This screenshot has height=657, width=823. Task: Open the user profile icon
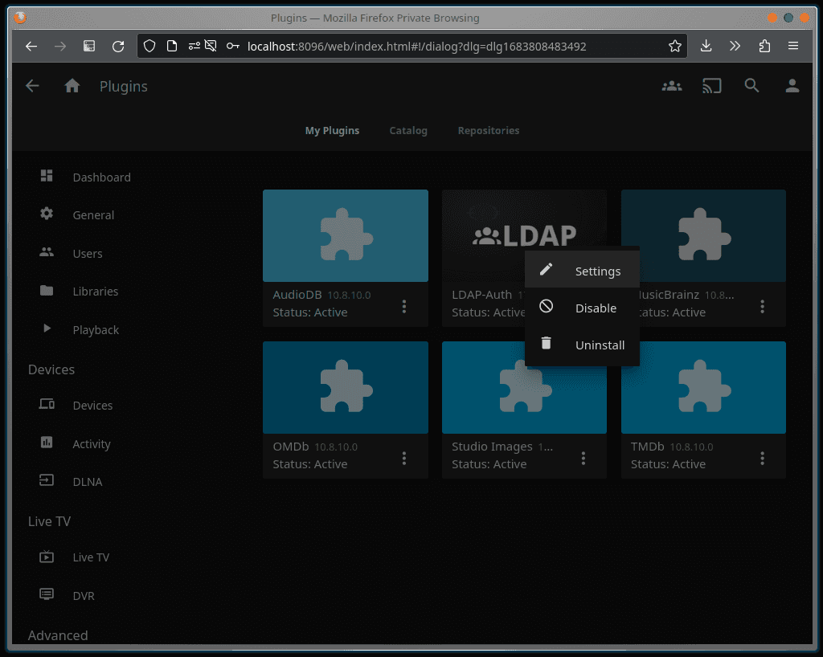(x=792, y=86)
